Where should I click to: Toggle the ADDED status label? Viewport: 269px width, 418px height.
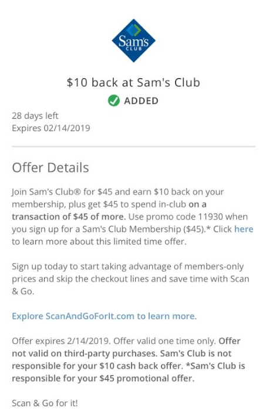pos(142,101)
